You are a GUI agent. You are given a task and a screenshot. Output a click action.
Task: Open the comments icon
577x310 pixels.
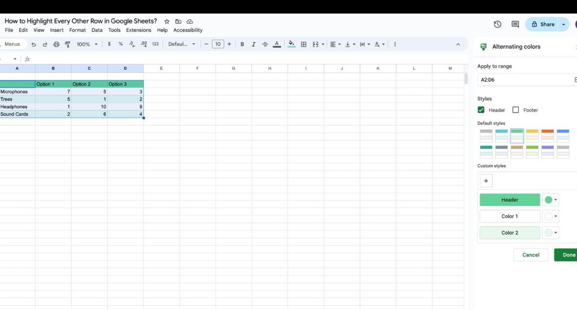click(x=515, y=24)
